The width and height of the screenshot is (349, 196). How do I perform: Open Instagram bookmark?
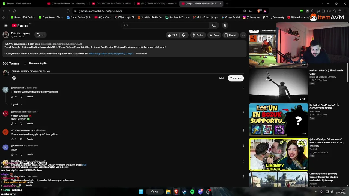pos(251,17)
